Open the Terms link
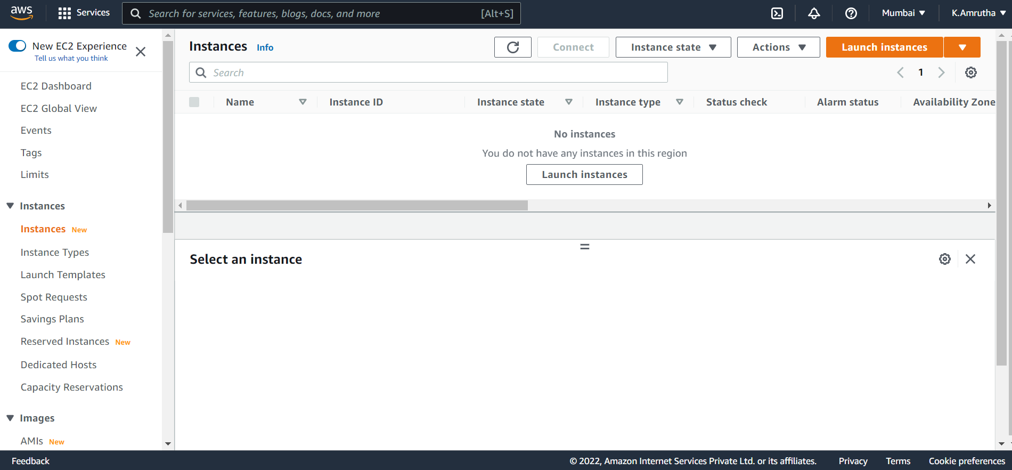The width and height of the screenshot is (1012, 470). click(898, 461)
